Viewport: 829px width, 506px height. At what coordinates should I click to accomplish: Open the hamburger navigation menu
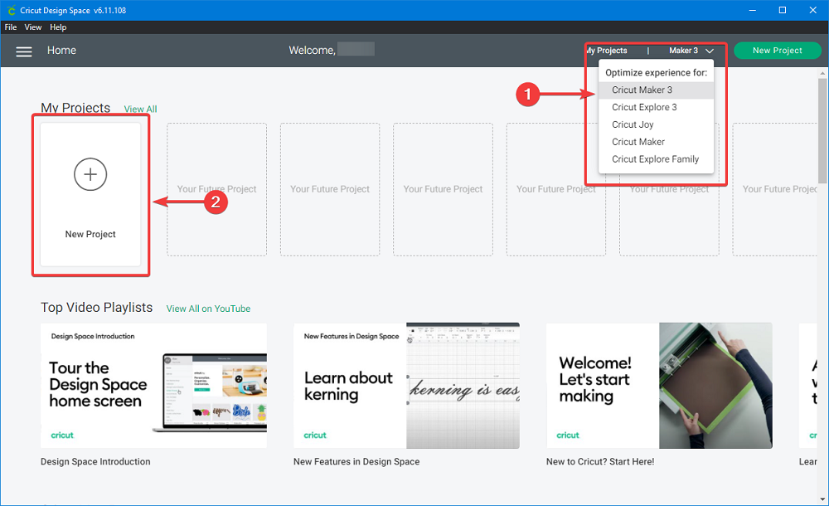tap(24, 51)
